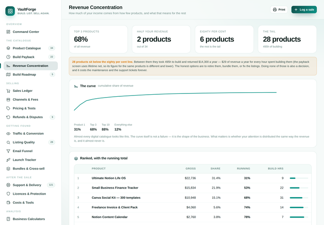Click the Costs & Tools wallet icon
324x225 pixels.
(x=8, y=202)
